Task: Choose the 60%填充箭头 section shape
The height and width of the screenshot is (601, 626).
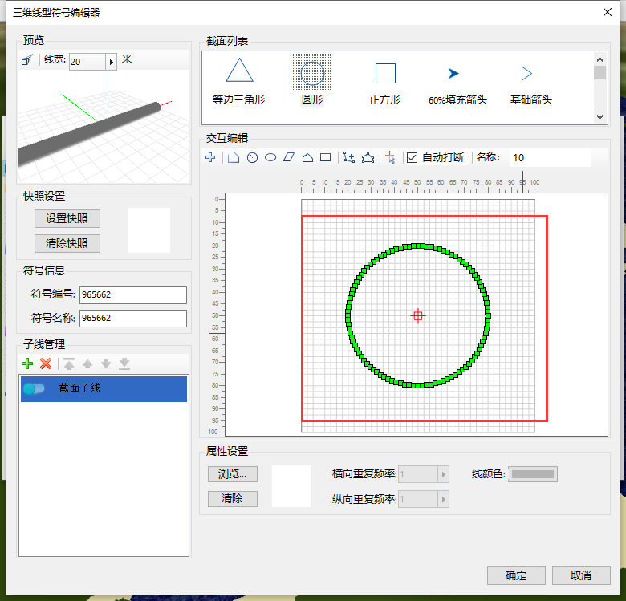Action: click(x=458, y=86)
